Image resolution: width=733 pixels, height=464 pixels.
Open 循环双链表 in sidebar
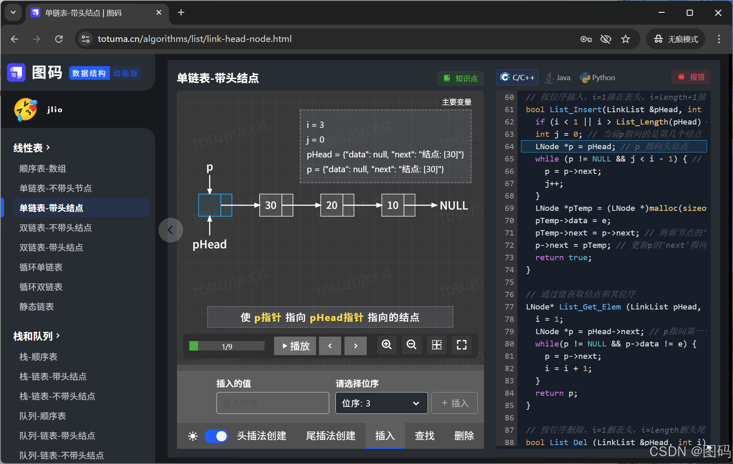click(x=41, y=287)
